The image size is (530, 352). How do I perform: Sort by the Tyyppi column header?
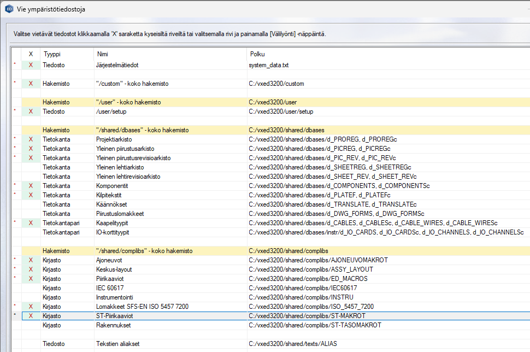point(67,54)
